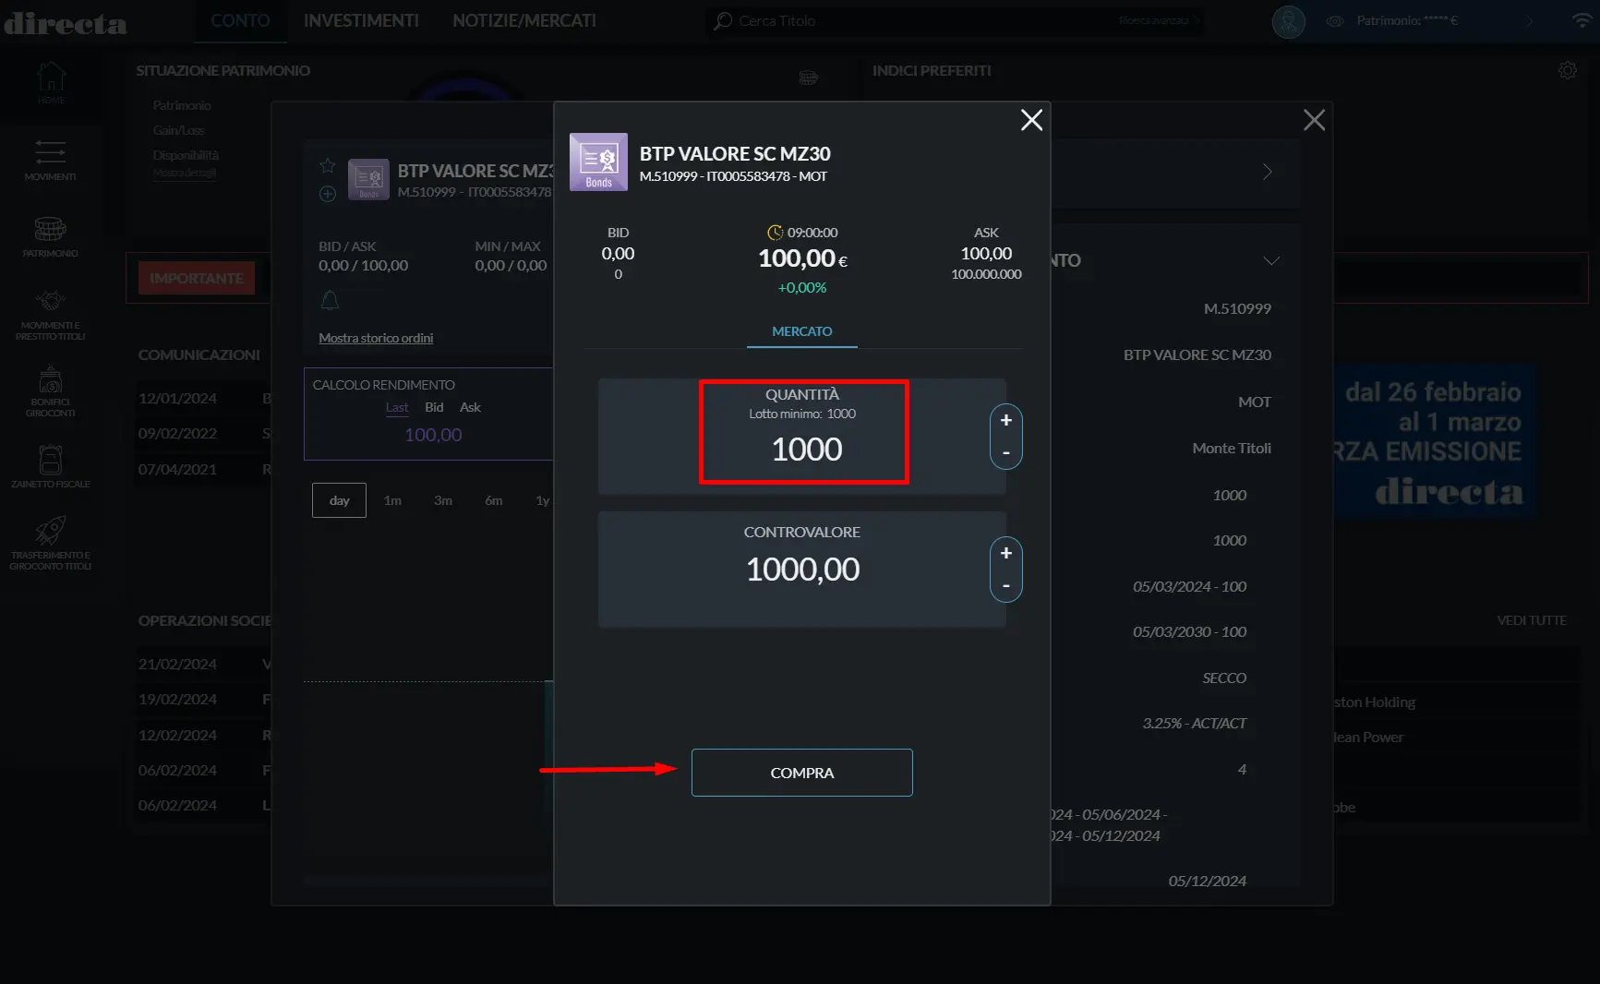Open the 19/02/2024 operazioni societarie row
The width and height of the screenshot is (1600, 984).
(x=204, y=699)
